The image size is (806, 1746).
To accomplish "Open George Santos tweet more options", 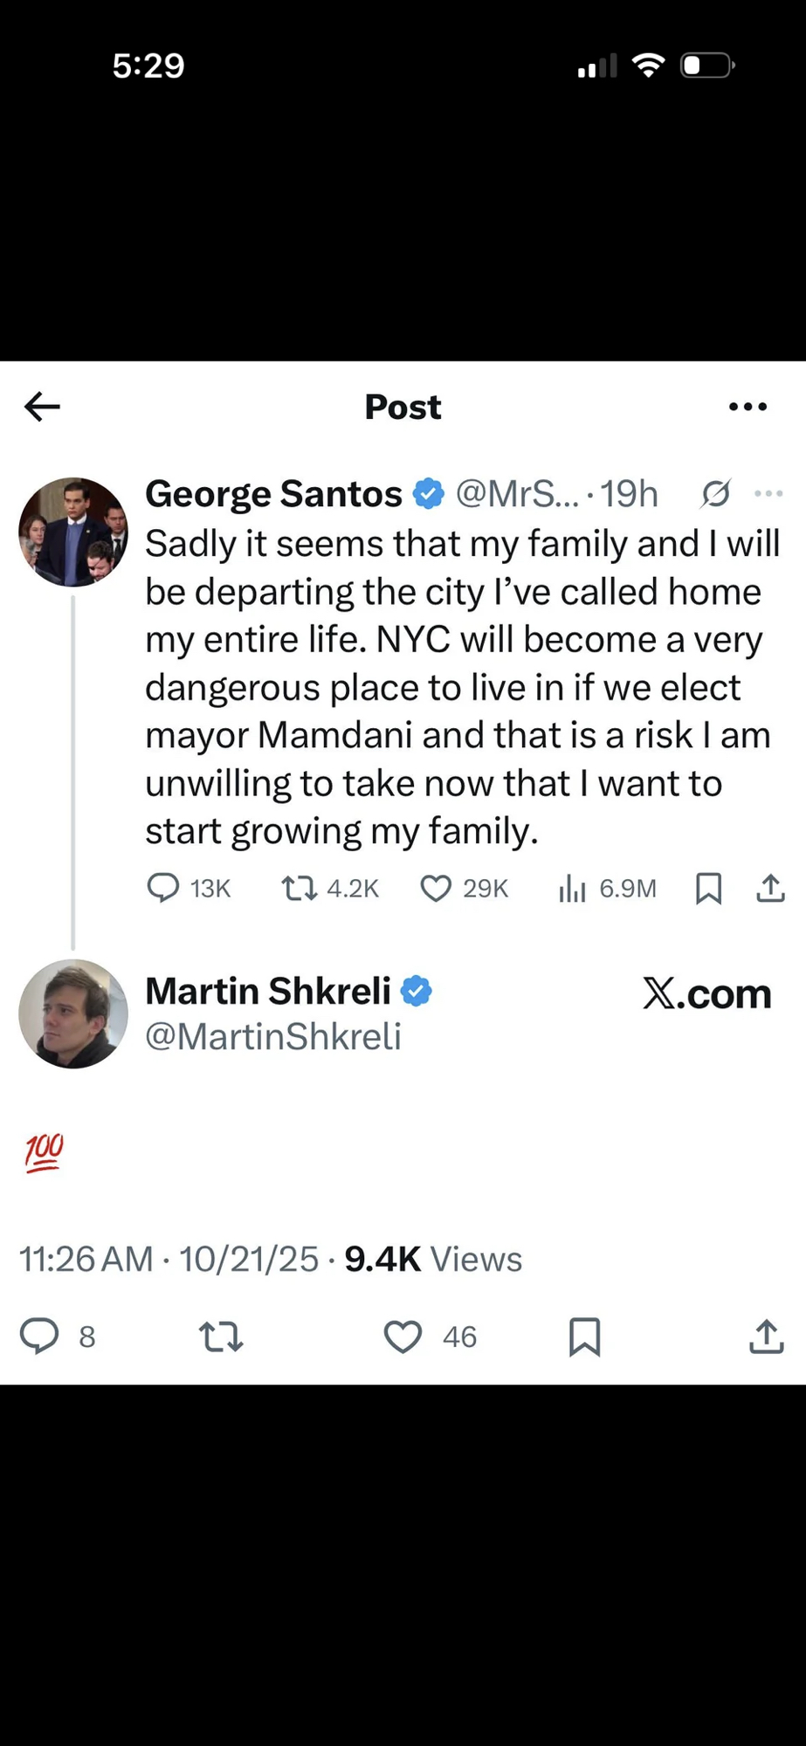I will 768,494.
